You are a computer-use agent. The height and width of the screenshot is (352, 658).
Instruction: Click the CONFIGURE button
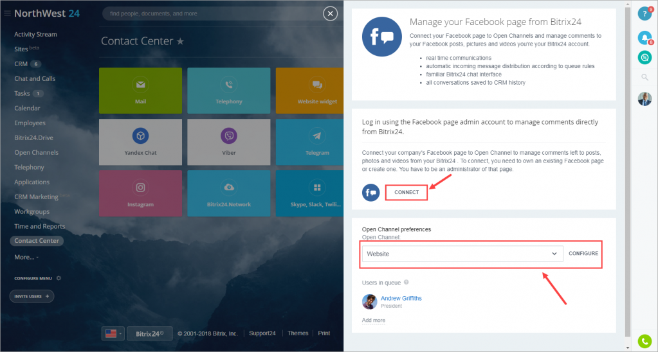pos(583,254)
